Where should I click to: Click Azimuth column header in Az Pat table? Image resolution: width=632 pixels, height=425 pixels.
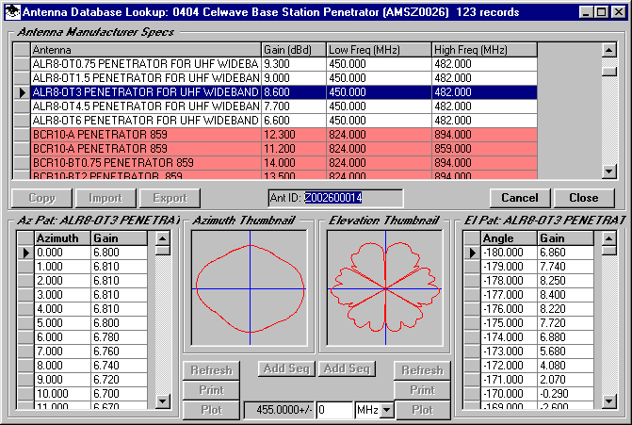click(62, 238)
